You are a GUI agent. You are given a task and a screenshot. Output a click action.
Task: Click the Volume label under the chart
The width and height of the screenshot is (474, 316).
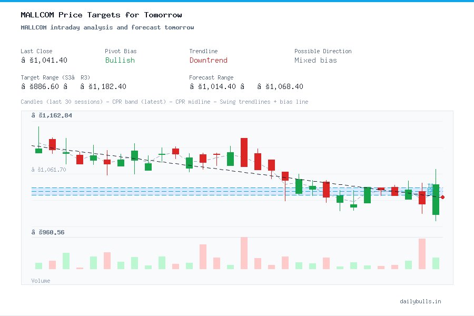pyautogui.click(x=41, y=281)
